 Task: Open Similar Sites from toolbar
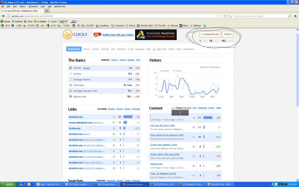(145, 25)
